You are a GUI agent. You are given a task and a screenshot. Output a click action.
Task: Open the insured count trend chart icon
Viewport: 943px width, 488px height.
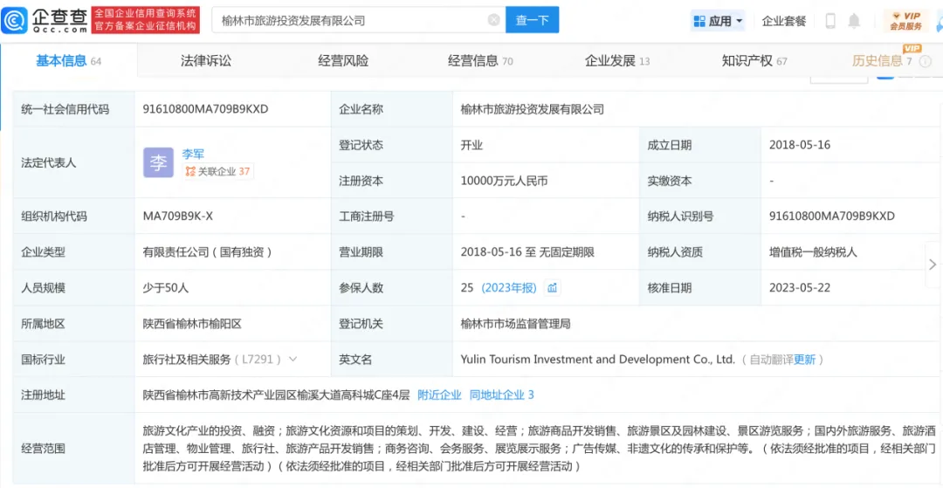pos(552,288)
